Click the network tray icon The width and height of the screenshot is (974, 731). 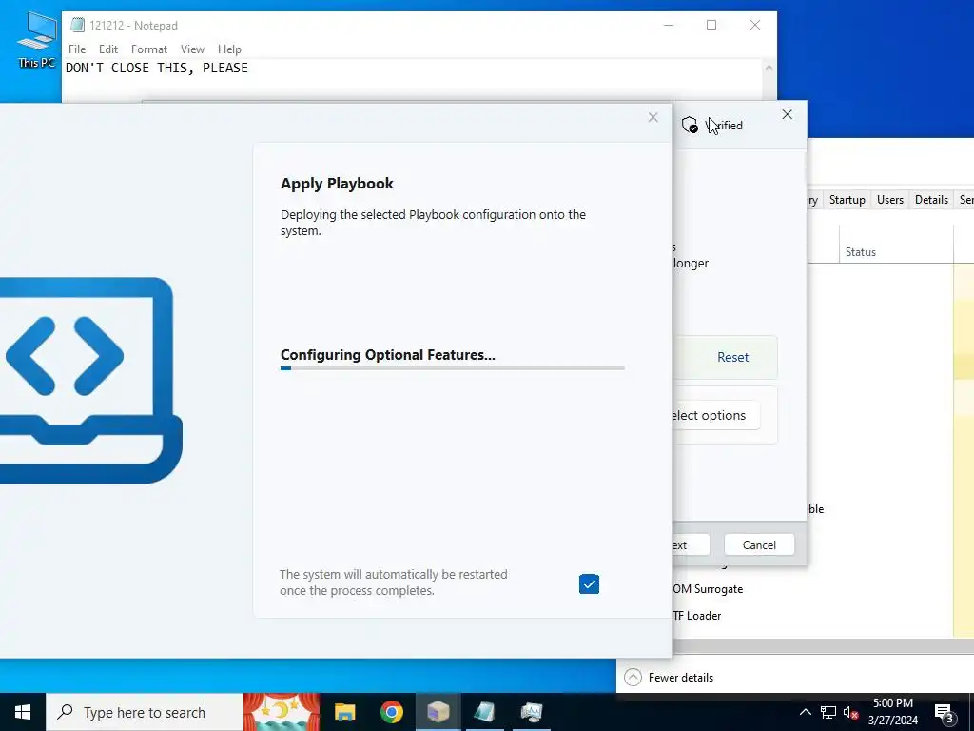(828, 712)
